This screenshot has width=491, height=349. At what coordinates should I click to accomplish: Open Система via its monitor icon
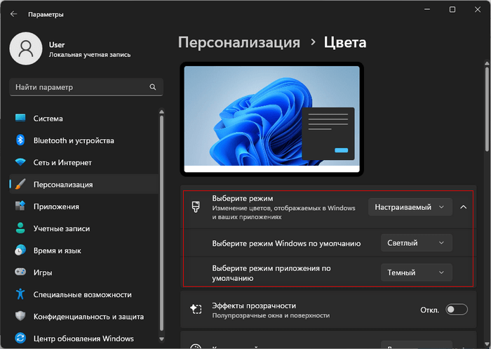(x=20, y=119)
